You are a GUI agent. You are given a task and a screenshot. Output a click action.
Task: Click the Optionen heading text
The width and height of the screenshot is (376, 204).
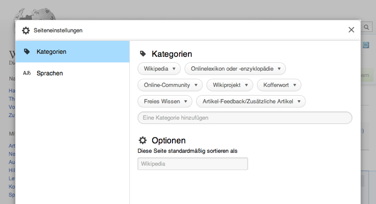pyautogui.click(x=169, y=140)
